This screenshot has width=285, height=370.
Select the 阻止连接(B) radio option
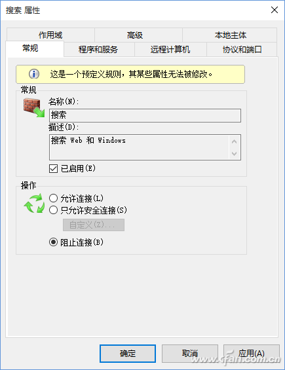53,242
